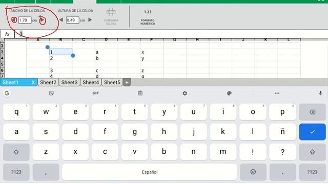This screenshot has height=184, width=328.
Task: Tap the ñ key
Action: click(x=282, y=132)
